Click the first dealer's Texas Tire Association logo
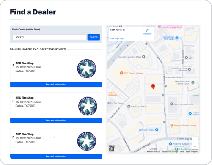Viewport: 212px width, 165px height. [x=87, y=69]
